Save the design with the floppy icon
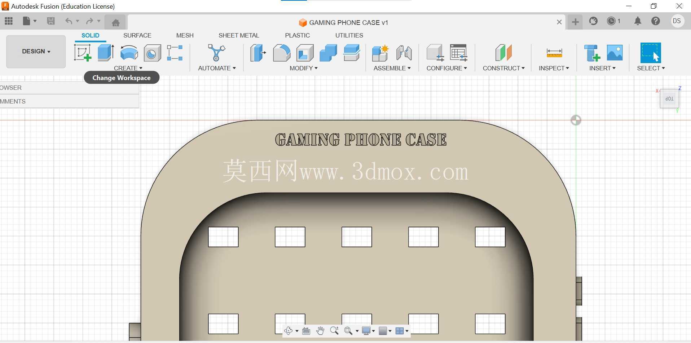 click(51, 21)
